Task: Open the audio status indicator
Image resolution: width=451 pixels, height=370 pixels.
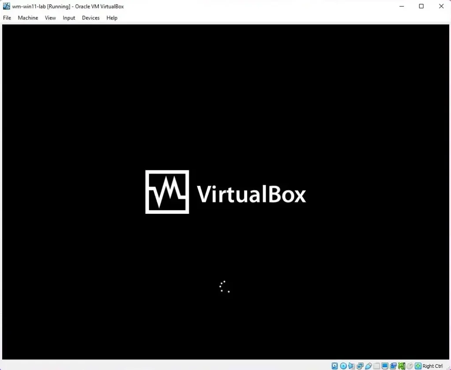Action: tap(351, 366)
